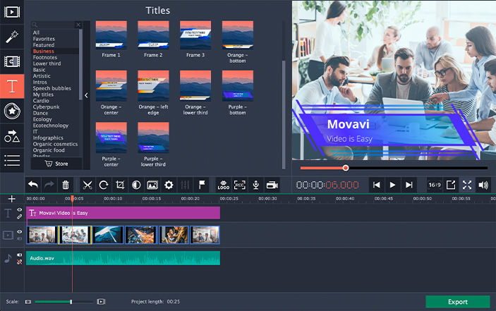Select the Speech bubbles category
The width and height of the screenshot is (496, 311).
coord(52,88)
